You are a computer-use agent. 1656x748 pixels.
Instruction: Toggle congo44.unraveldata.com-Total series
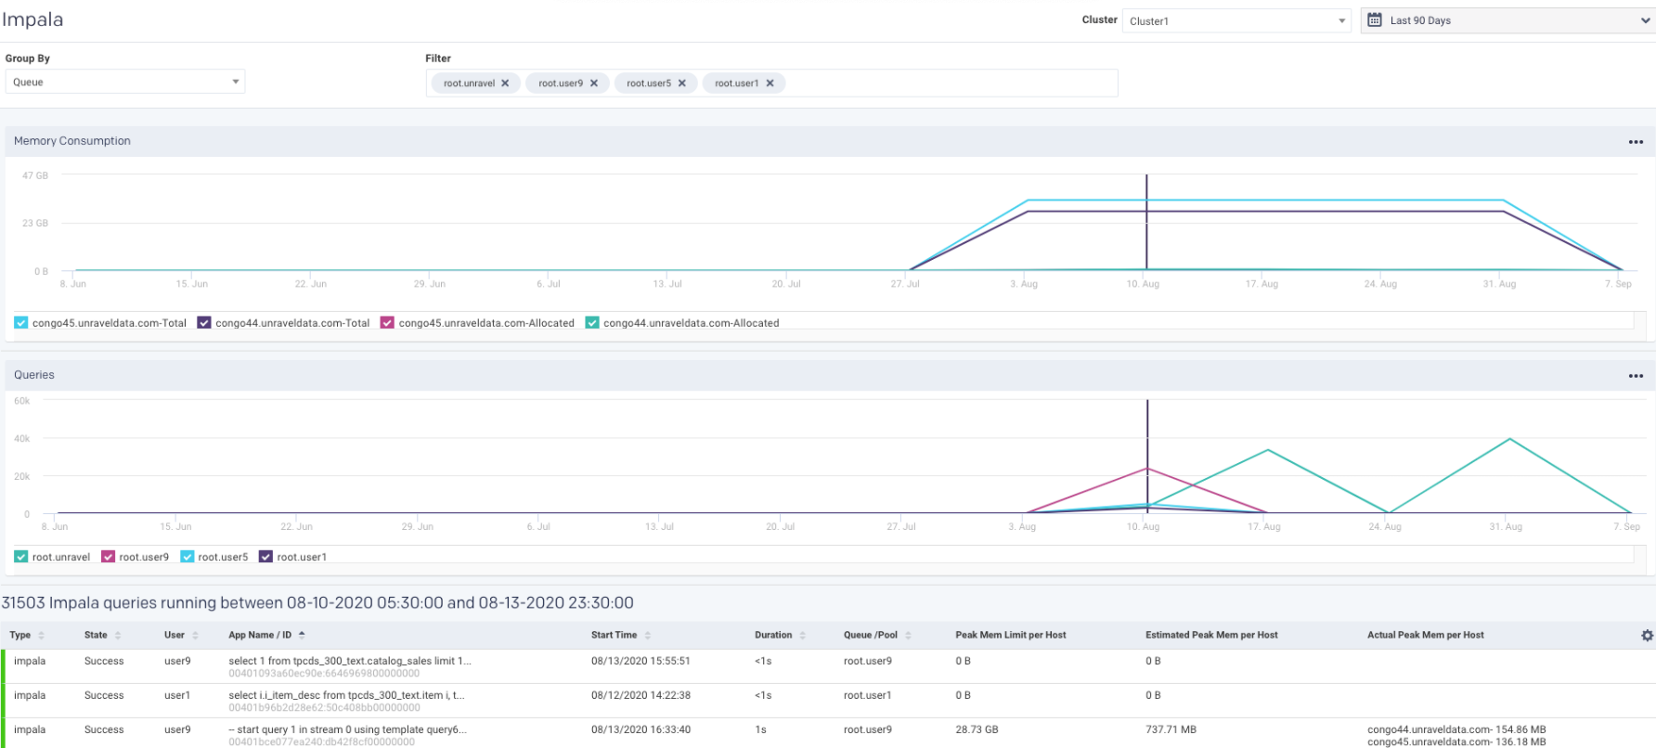pos(204,323)
